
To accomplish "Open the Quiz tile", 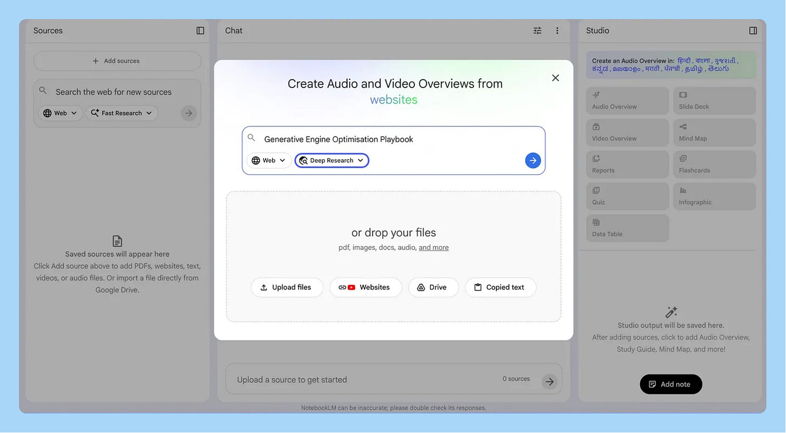I will click(x=627, y=196).
